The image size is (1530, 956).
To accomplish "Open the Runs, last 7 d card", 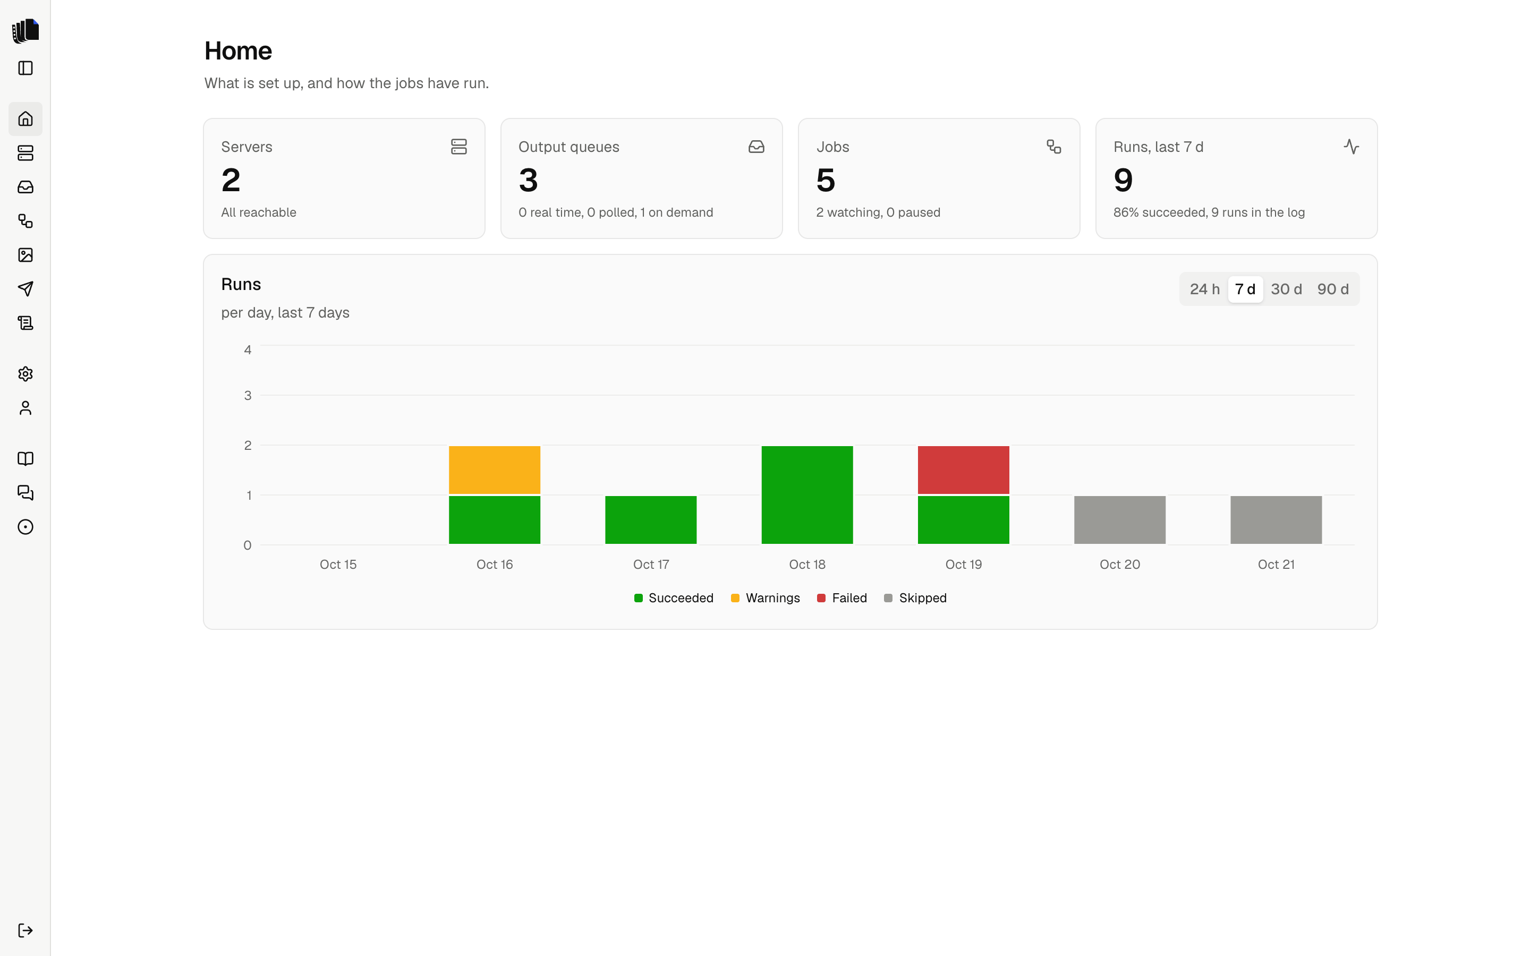I will click(1236, 178).
